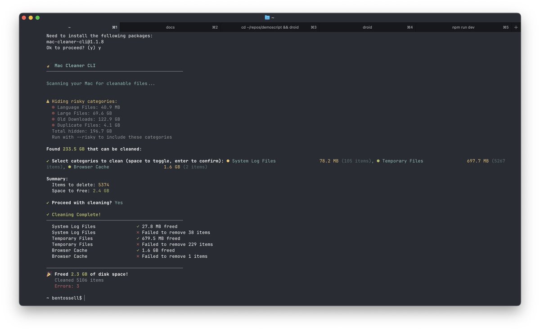Click the red bullet next to Large Files
This screenshot has height=331, width=540.
pos(54,114)
